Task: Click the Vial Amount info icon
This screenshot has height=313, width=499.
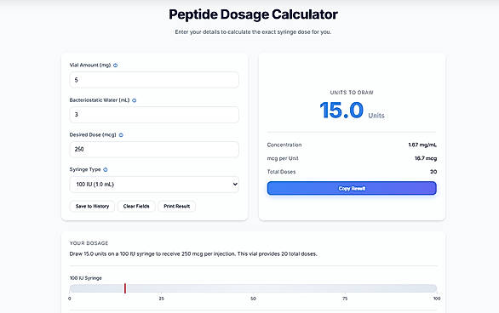Action: [115, 65]
